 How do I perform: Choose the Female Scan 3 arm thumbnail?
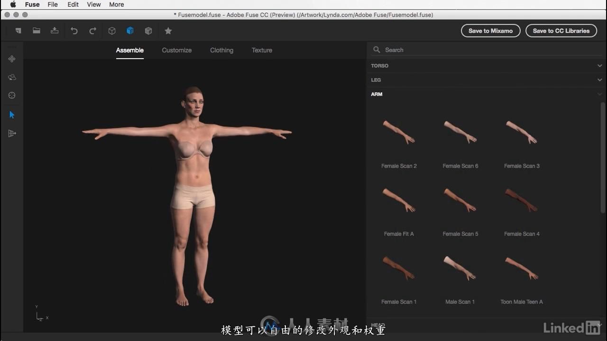pyautogui.click(x=521, y=132)
